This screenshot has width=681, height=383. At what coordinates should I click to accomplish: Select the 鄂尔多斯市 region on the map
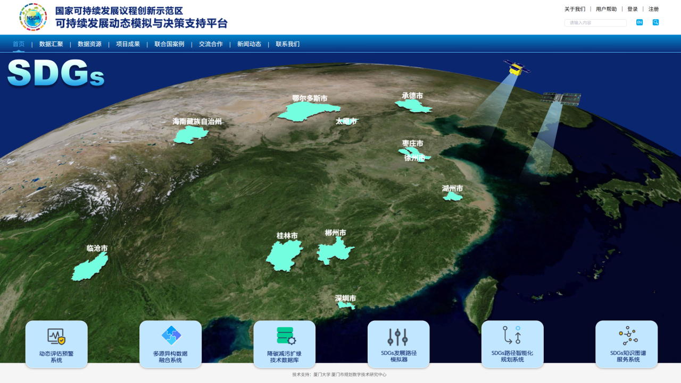[306, 112]
